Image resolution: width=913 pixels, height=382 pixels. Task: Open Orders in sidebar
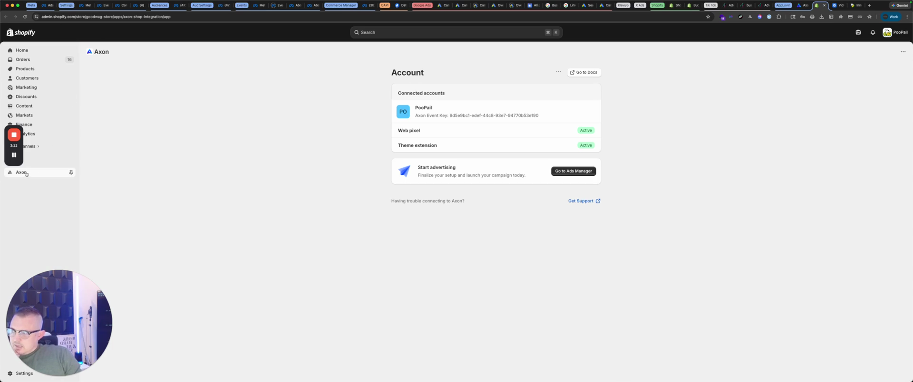click(x=23, y=59)
